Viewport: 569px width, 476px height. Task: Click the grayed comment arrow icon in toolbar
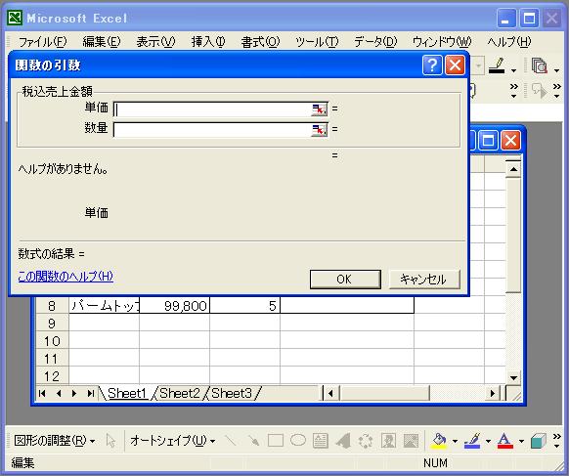coord(540,90)
